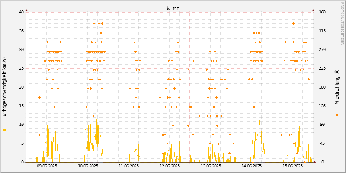Select the 11.06.2025 date label
Image resolution: width=346 pixels, height=173 pixels.
pos(128,166)
